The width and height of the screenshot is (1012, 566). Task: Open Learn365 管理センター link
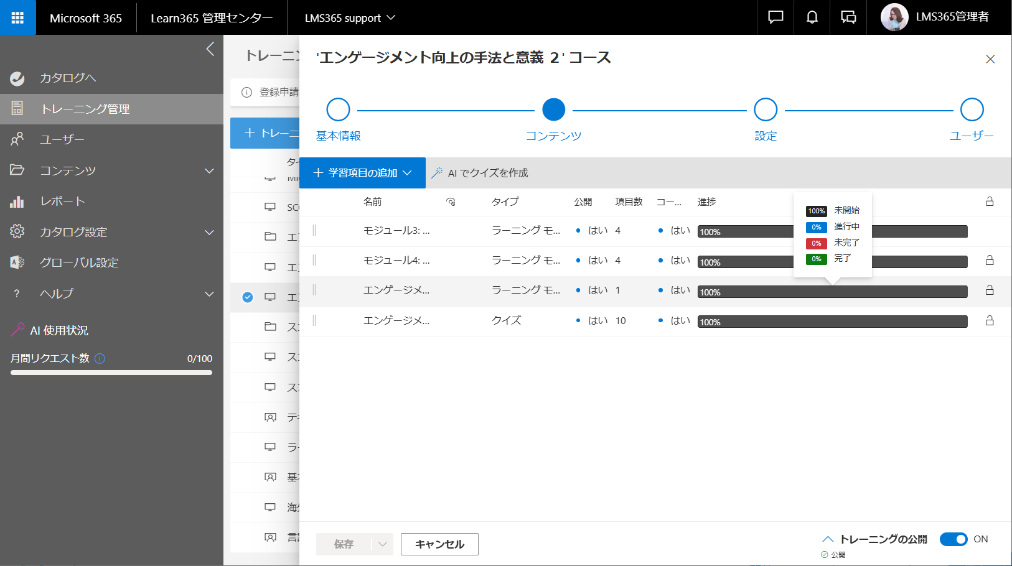coord(212,18)
